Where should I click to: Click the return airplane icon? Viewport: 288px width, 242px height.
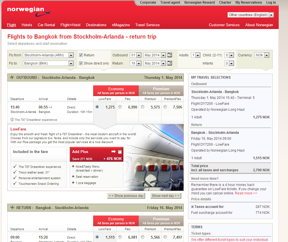coord(12,208)
